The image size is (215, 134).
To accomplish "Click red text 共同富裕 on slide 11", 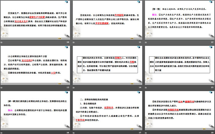I will (x=119, y=15).
